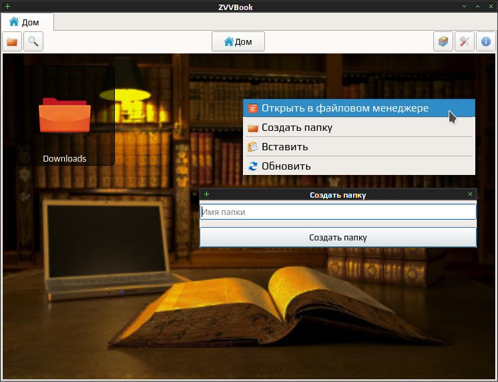Choose Создать папку in the context menu

pos(359,128)
